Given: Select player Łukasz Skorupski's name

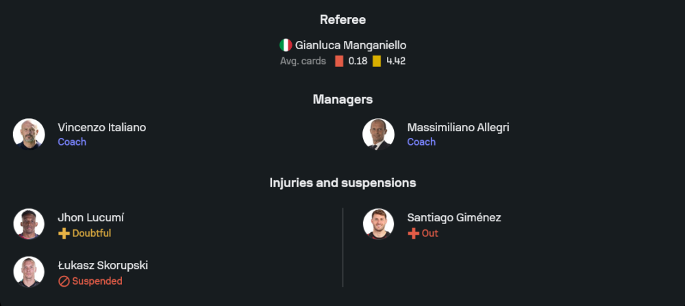Looking at the screenshot, I should [103, 265].
